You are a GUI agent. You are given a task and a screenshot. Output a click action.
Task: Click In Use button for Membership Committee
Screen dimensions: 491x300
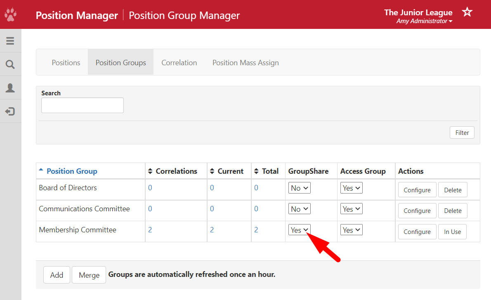point(453,232)
